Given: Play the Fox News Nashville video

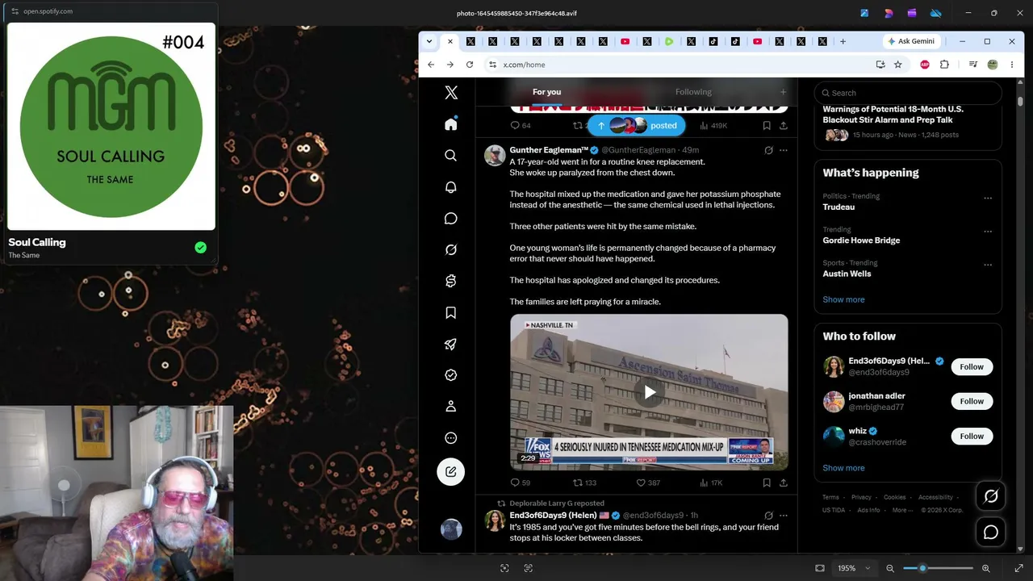Looking at the screenshot, I should [650, 393].
